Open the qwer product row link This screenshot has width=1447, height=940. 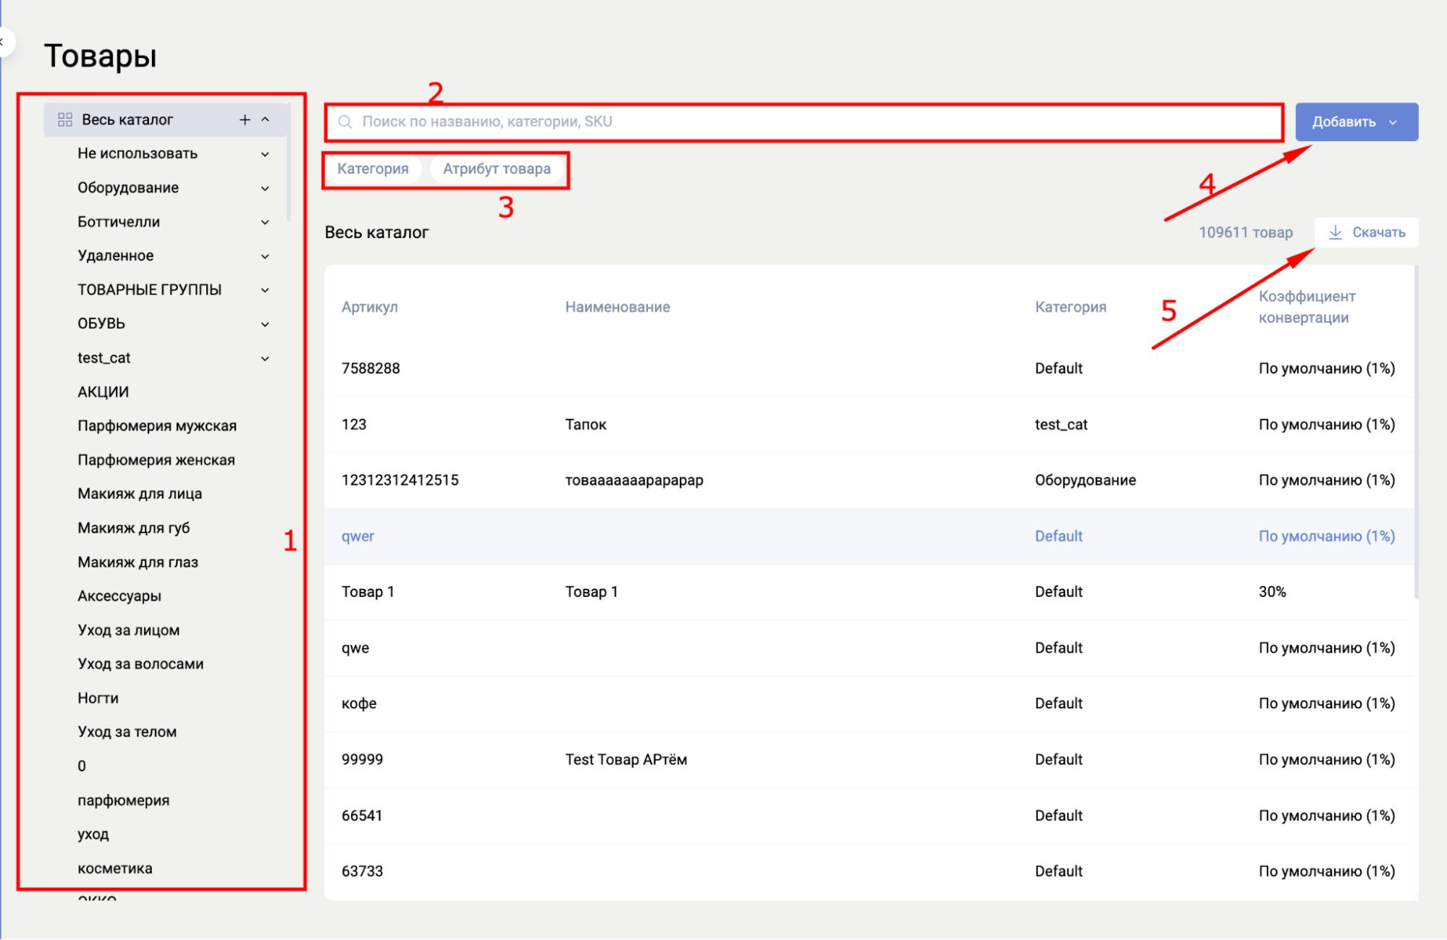pyautogui.click(x=358, y=536)
